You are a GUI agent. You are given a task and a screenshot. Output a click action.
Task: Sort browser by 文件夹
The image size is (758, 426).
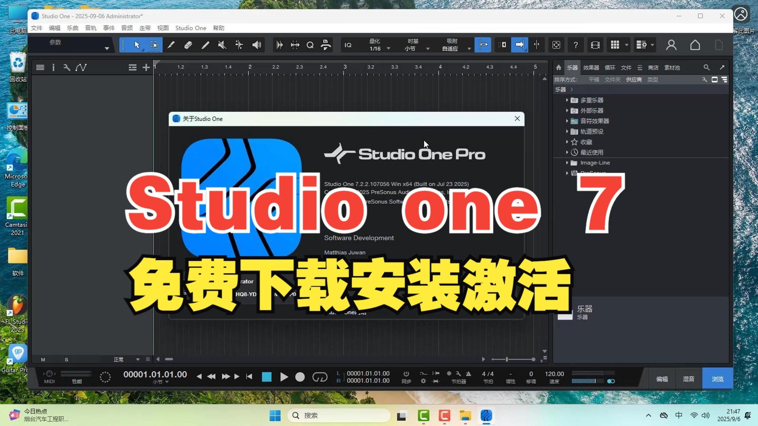point(612,80)
